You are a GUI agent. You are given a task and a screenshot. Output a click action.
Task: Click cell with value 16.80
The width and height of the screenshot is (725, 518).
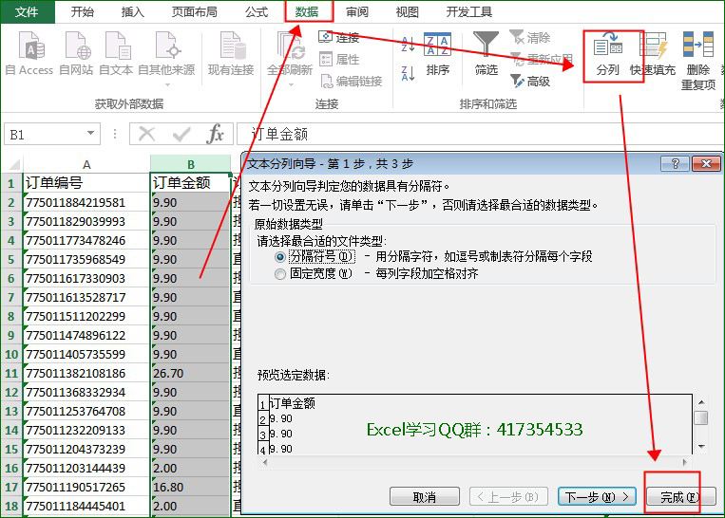click(x=190, y=487)
